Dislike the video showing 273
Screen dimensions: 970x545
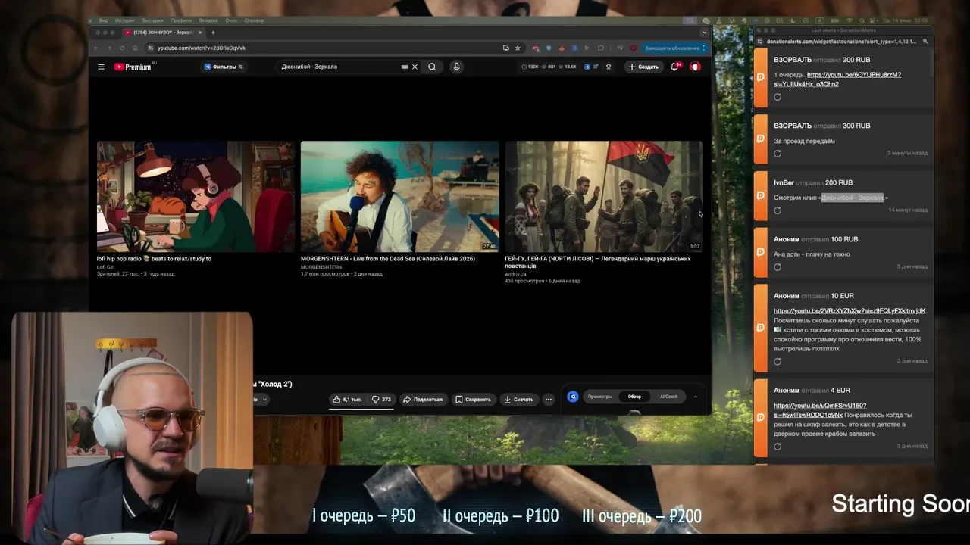[x=381, y=399]
